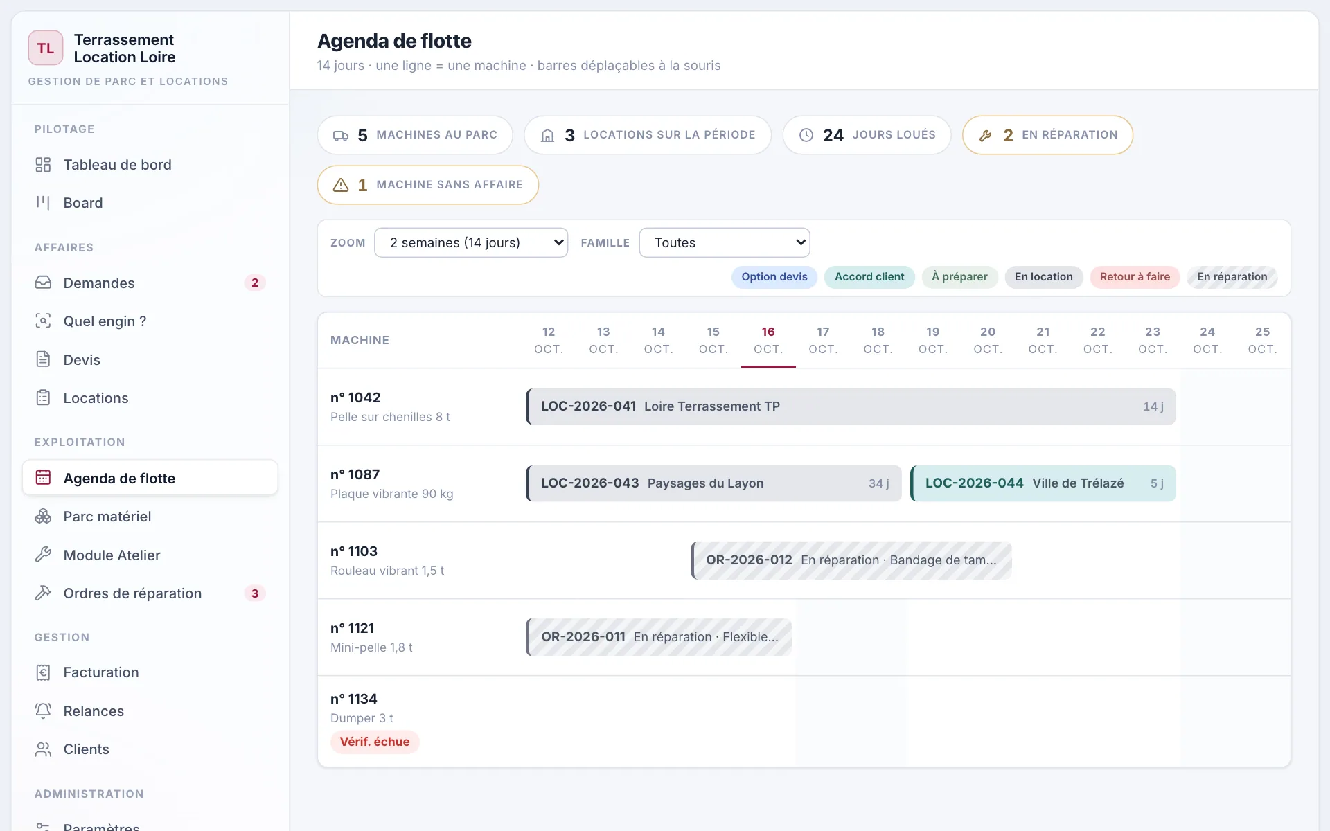The width and height of the screenshot is (1330, 831).
Task: Click the Facturation euro receipt icon
Action: click(43, 672)
